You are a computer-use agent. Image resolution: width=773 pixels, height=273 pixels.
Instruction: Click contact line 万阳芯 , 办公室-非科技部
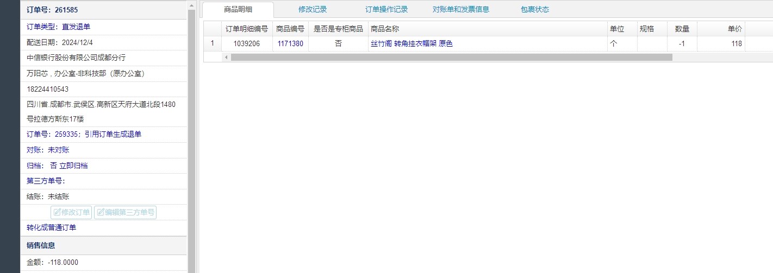[85, 73]
